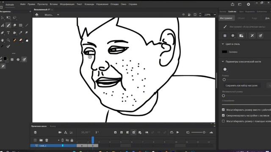Image resolution: width=271 pixels, height=152 pixels.
Task: Click the black Fill color swatch
Action: (x=224, y=52)
